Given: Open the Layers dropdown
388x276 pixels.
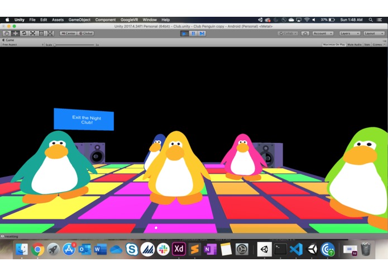Looking at the screenshot, I should (349, 34).
